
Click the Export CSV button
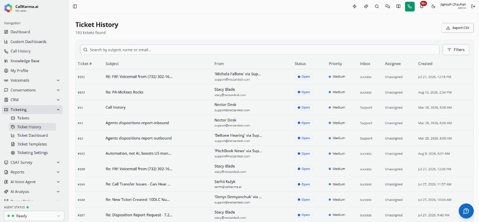click(457, 28)
